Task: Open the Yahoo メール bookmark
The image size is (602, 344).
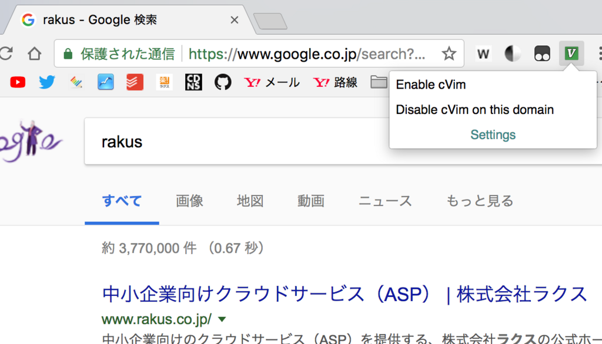Action: [272, 82]
